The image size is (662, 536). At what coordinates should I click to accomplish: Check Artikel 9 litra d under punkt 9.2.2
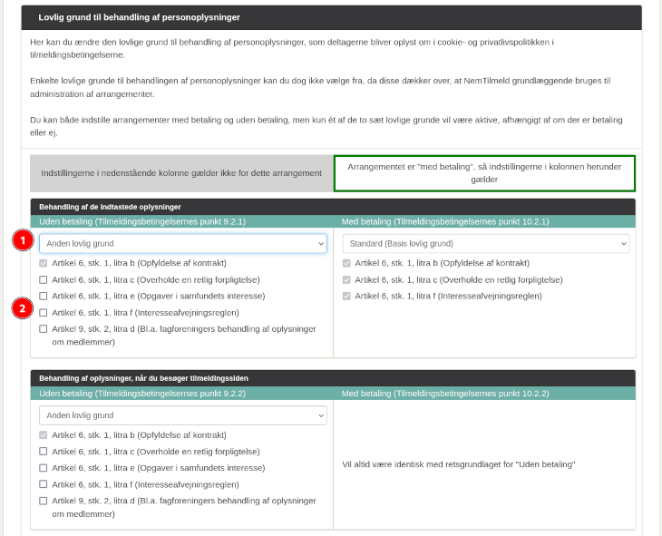[x=43, y=501]
